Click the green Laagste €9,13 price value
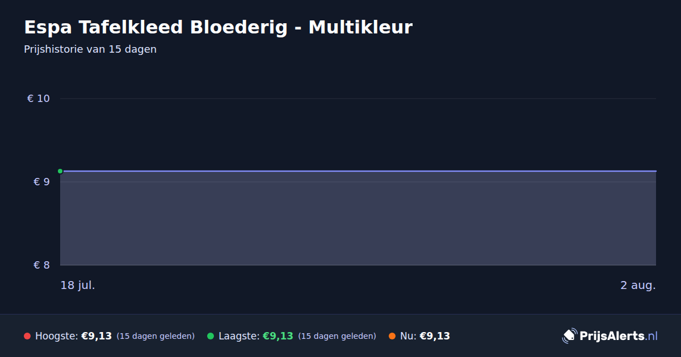The image size is (681, 357). [x=278, y=336]
